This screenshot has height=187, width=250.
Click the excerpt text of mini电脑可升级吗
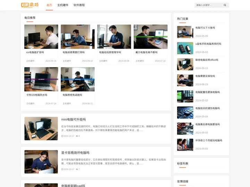click(113, 128)
